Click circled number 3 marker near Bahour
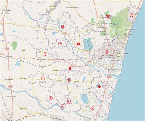 (92, 108)
